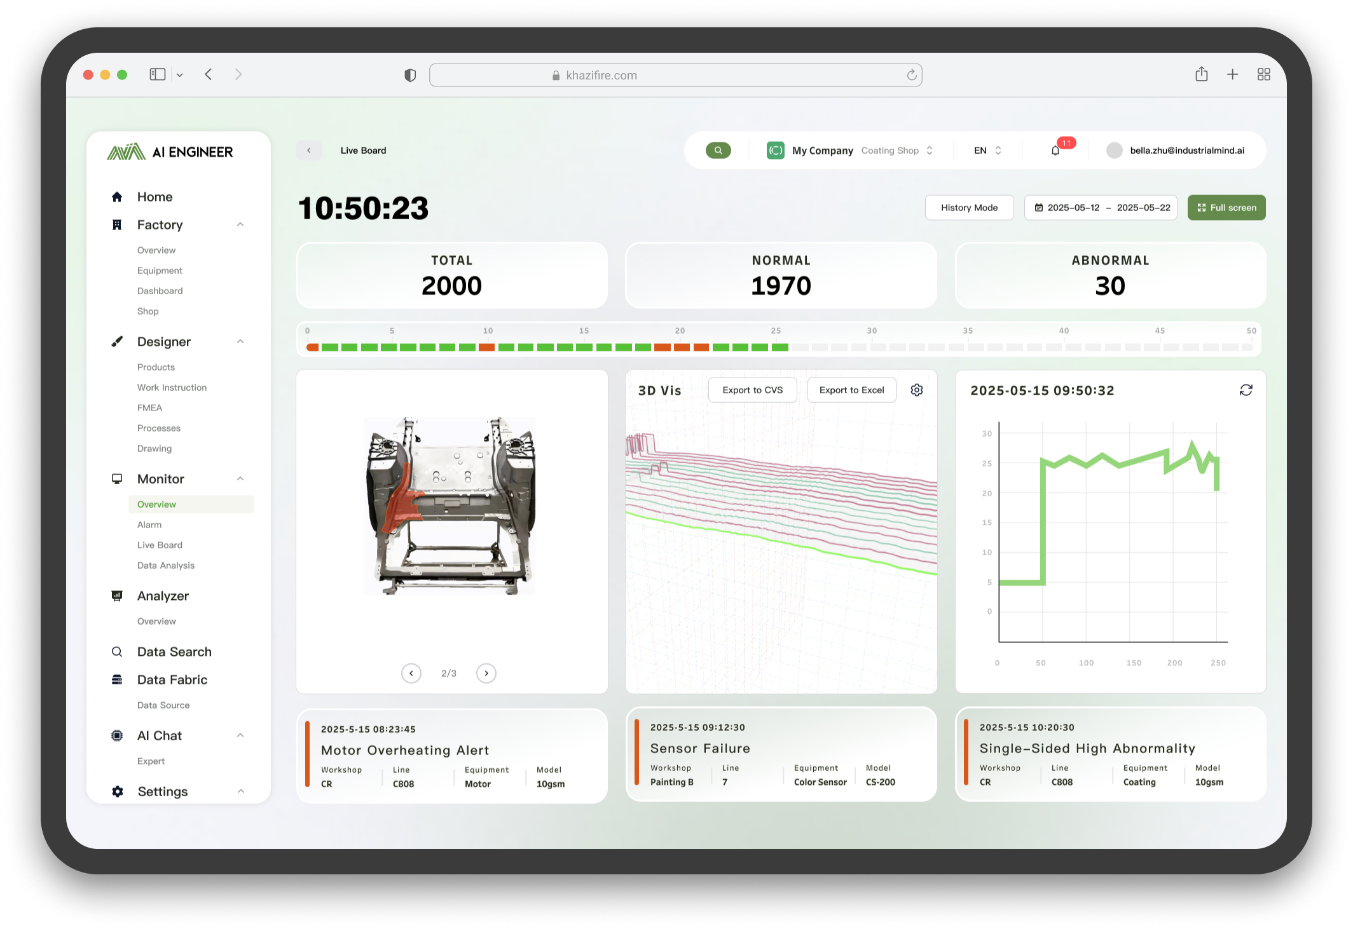Click the Data Search magnifier icon
Viewport: 1353px width, 929px height.
pos(117,652)
